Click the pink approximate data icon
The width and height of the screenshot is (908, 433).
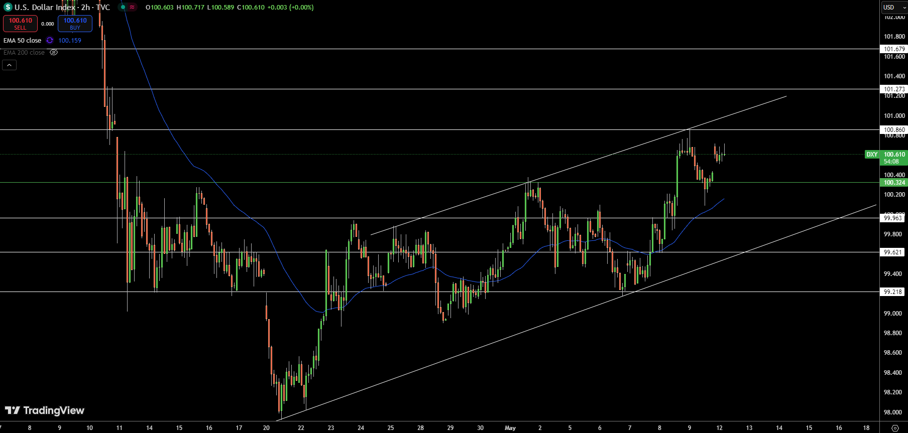pyautogui.click(x=132, y=7)
